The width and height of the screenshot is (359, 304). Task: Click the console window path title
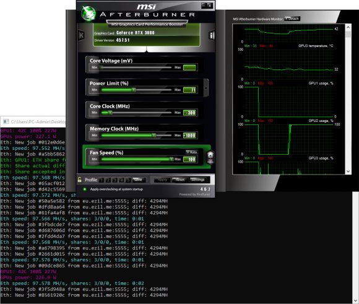point(38,121)
